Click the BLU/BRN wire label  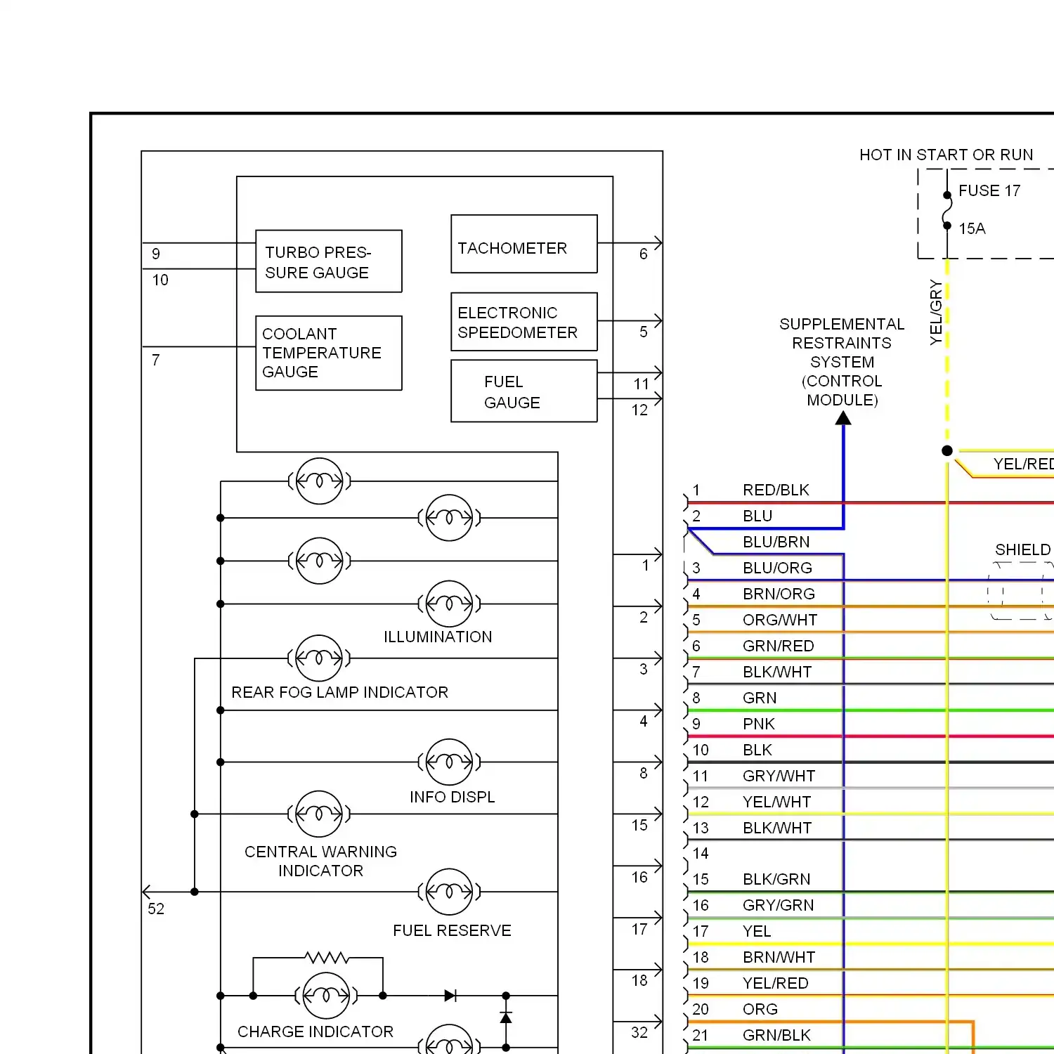coord(776,542)
